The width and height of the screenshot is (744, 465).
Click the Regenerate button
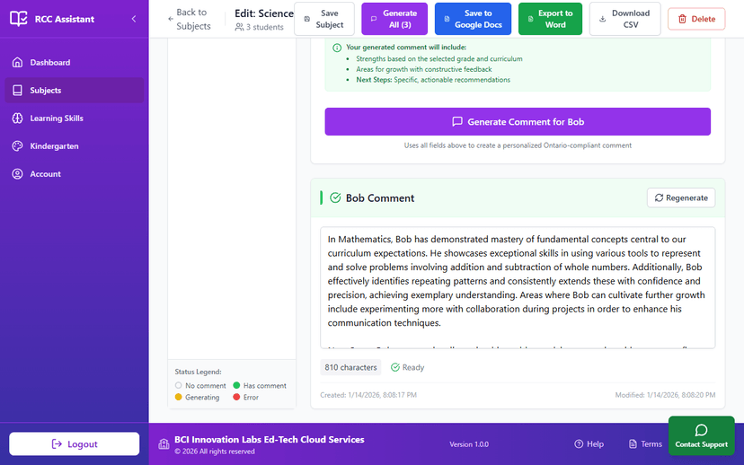[x=681, y=197]
